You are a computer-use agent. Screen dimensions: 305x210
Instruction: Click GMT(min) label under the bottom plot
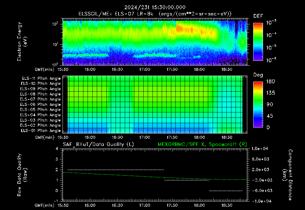pyautogui.click(x=45, y=205)
